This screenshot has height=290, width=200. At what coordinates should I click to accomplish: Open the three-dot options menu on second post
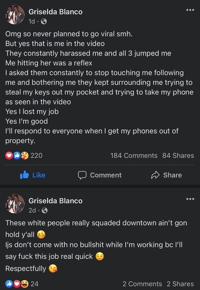tap(190, 199)
